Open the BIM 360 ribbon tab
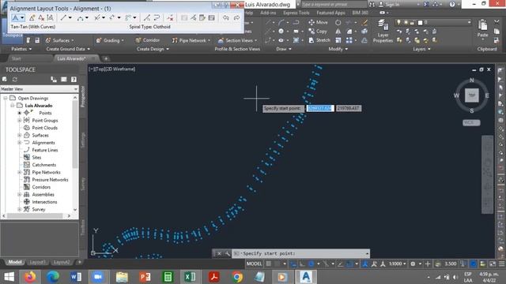 pos(361,13)
